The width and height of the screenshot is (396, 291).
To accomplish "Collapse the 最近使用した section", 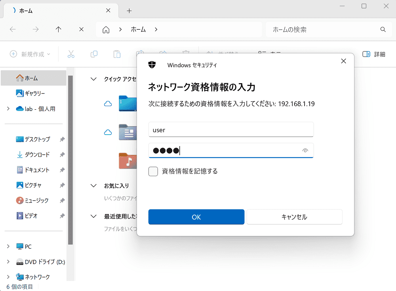I will [93, 216].
